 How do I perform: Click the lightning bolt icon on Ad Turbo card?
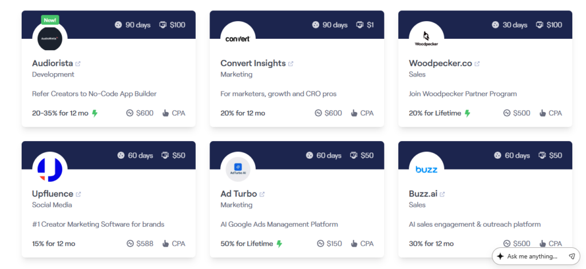click(279, 244)
